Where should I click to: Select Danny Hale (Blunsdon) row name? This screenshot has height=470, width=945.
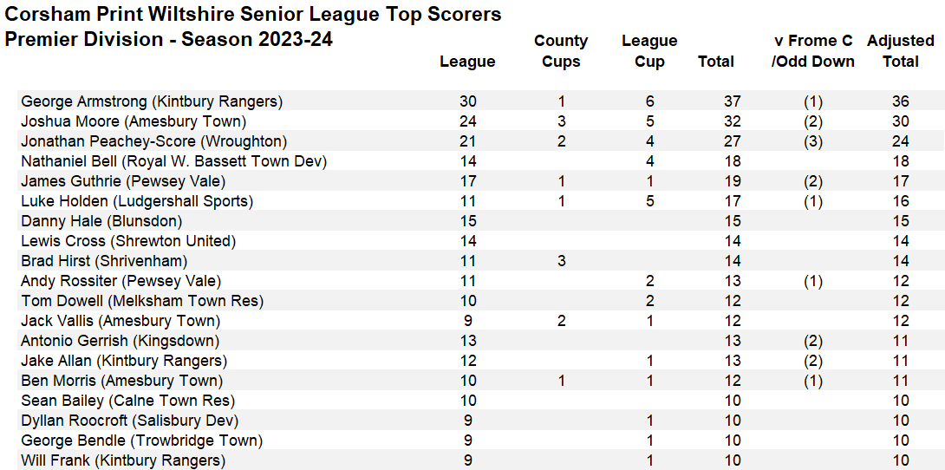pyautogui.click(x=101, y=221)
